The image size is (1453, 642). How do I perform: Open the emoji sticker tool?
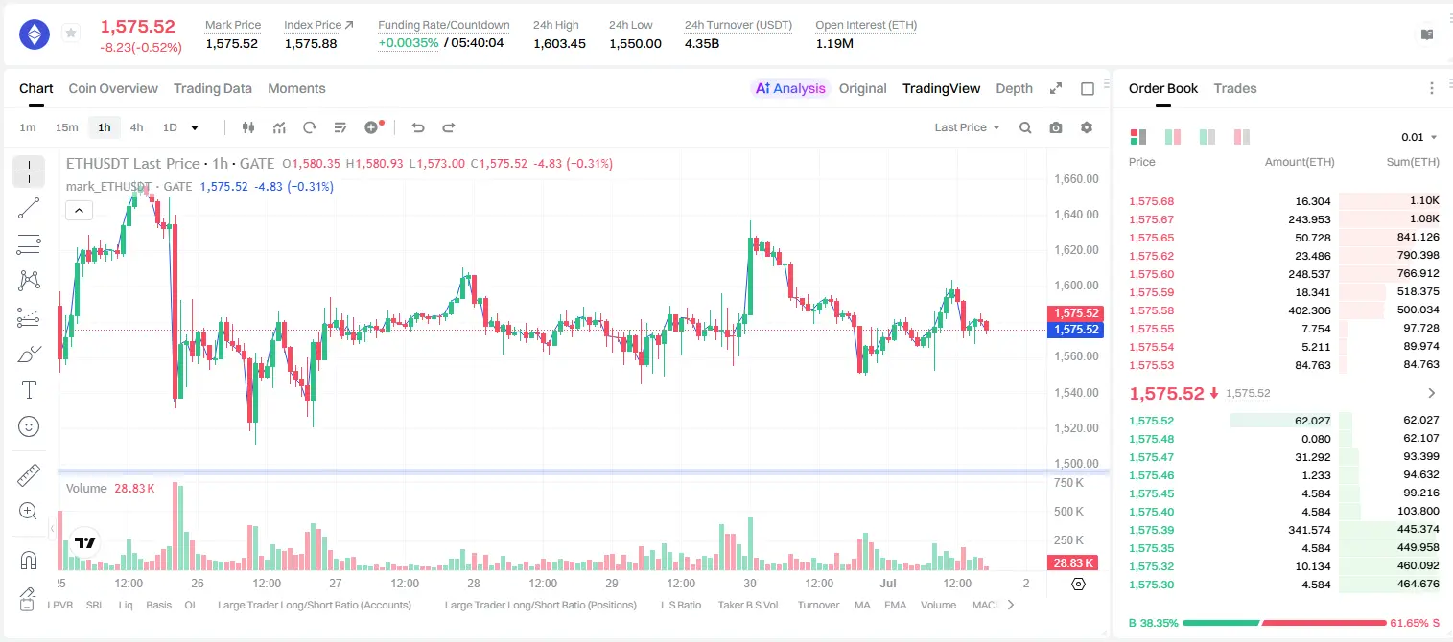coord(29,426)
